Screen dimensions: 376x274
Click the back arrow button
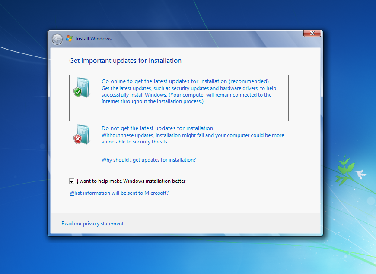pyautogui.click(x=57, y=39)
